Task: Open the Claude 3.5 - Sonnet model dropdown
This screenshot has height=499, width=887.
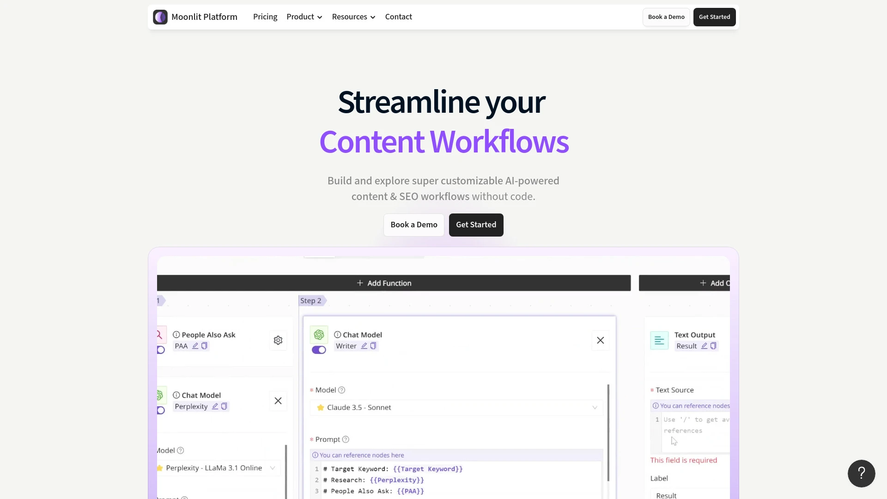Action: [x=595, y=407]
